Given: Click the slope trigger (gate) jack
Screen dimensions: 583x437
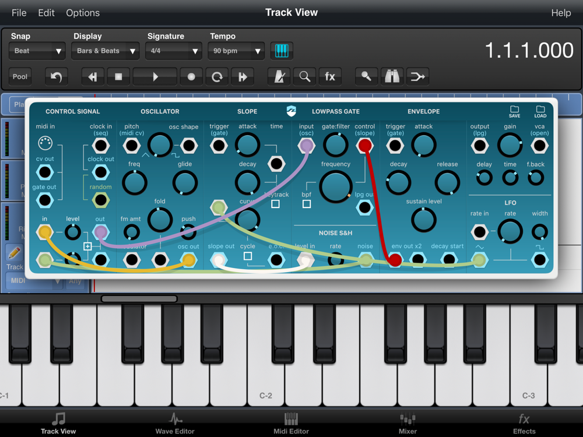Looking at the screenshot, I should (219, 145).
